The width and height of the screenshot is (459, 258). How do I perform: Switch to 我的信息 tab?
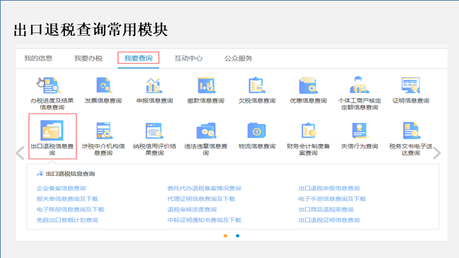(x=38, y=58)
